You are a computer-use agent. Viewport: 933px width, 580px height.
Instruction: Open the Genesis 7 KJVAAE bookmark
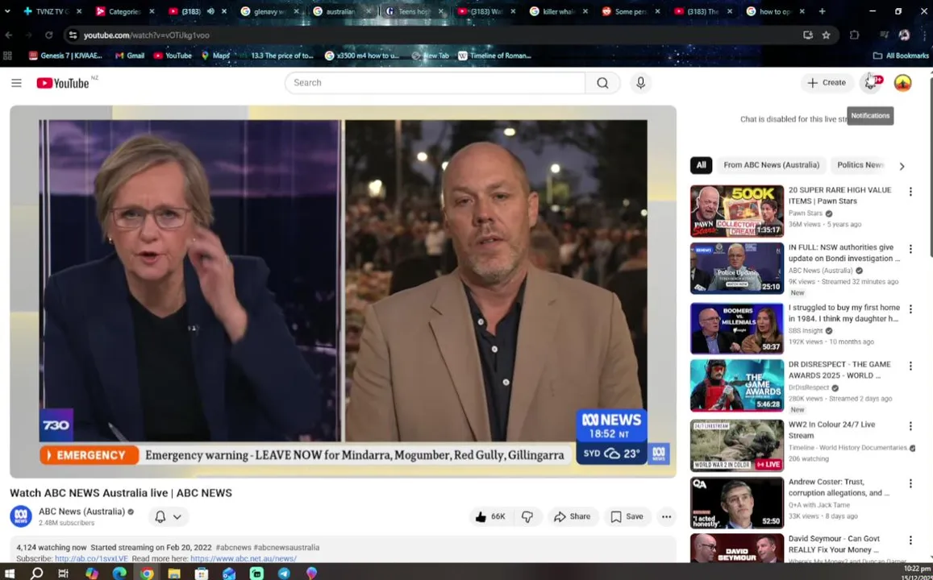coord(65,56)
